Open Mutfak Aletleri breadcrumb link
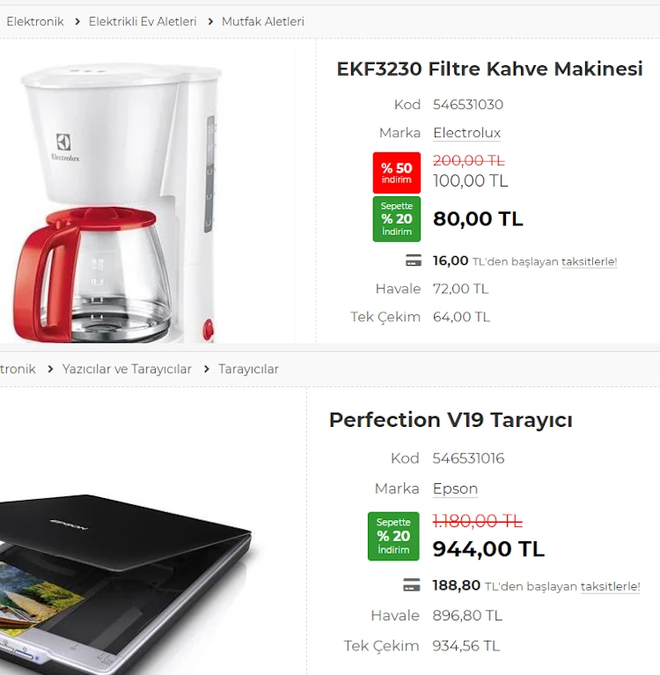Image resolution: width=660 pixels, height=675 pixels. click(x=262, y=21)
